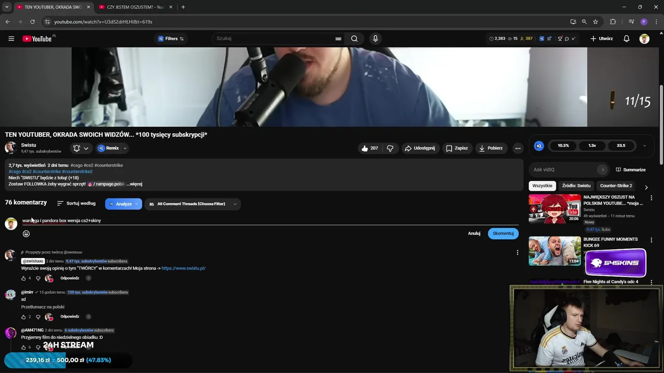The height and width of the screenshot is (373, 664).
Task: Open a new browser tab
Action: 183,7
